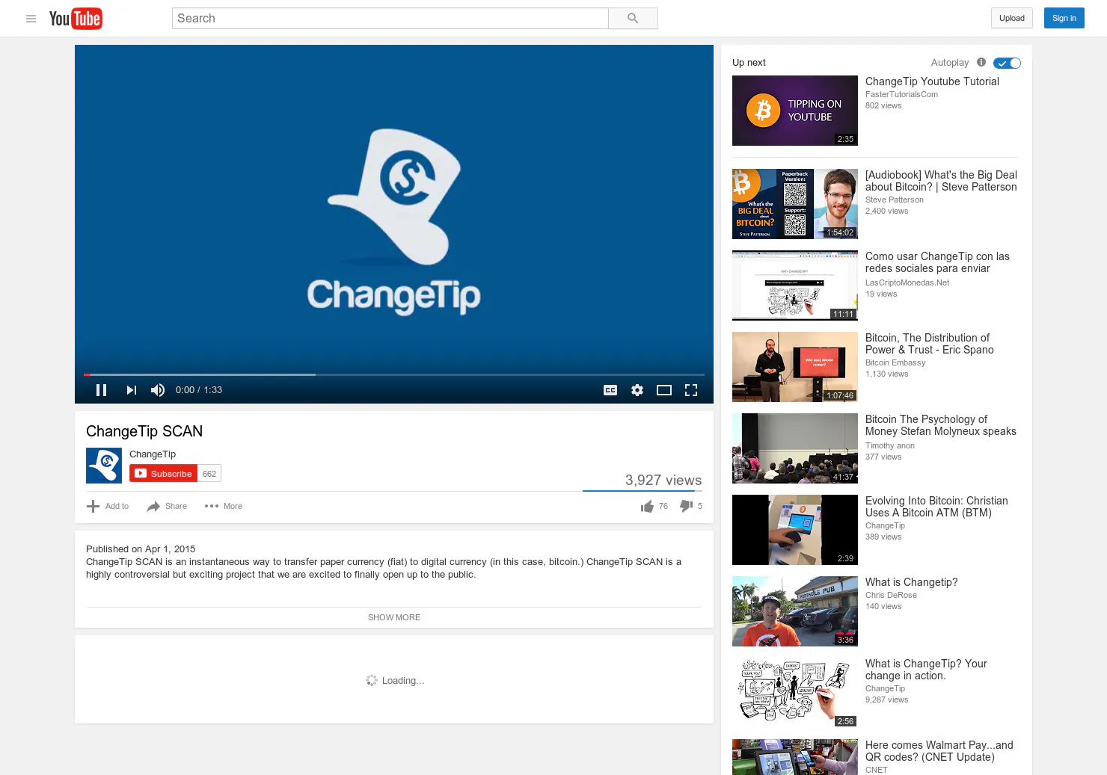Show Autoplay info icon details
The width and height of the screenshot is (1107, 775).
coord(981,63)
